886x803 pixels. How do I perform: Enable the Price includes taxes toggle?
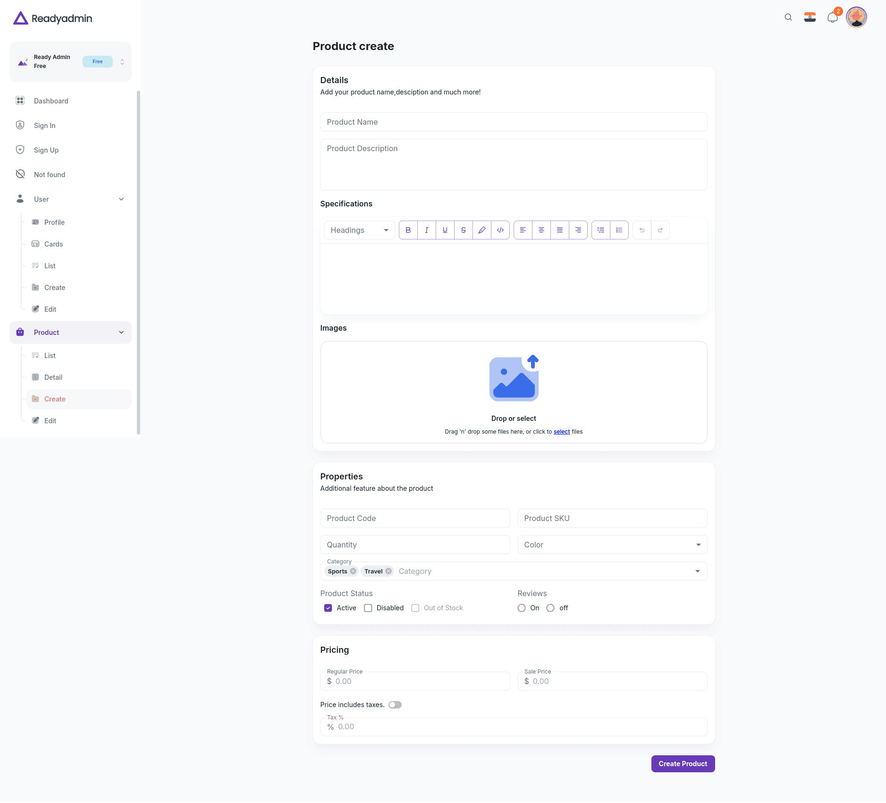(x=395, y=704)
